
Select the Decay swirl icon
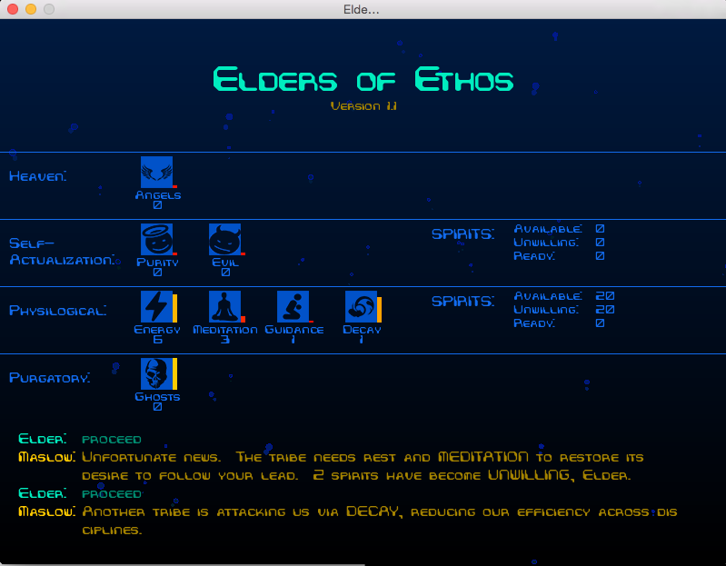361,306
